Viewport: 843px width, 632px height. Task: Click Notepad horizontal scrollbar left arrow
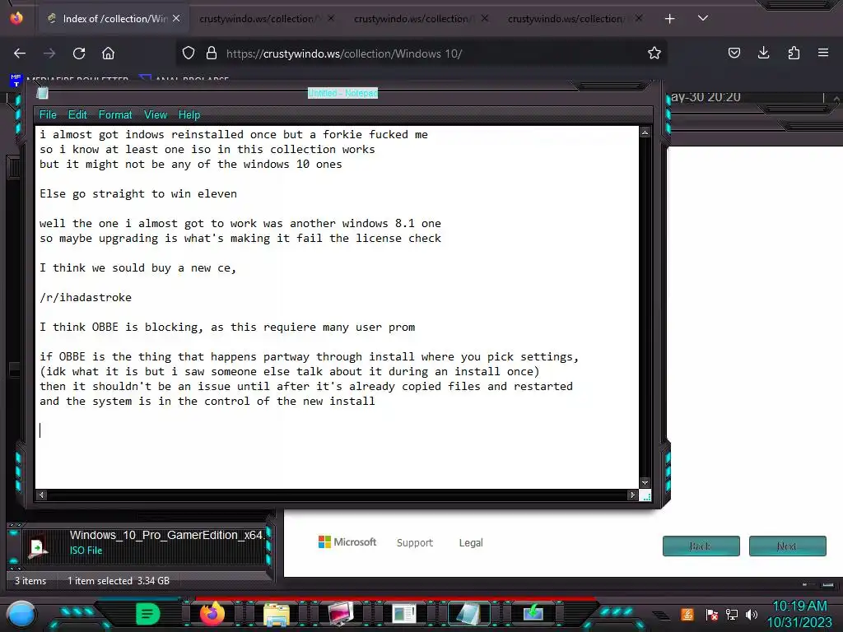(41, 495)
